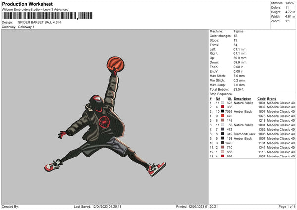Click thread code '1131' in row 10
Screen dimensions: 297x210
point(262,143)
